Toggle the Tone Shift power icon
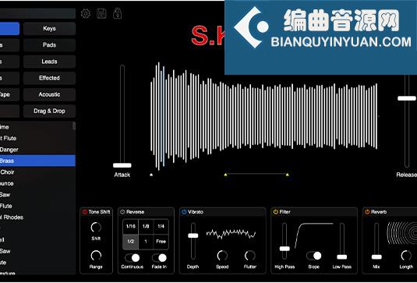Image resolution: width=417 pixels, height=283 pixels. click(85, 212)
